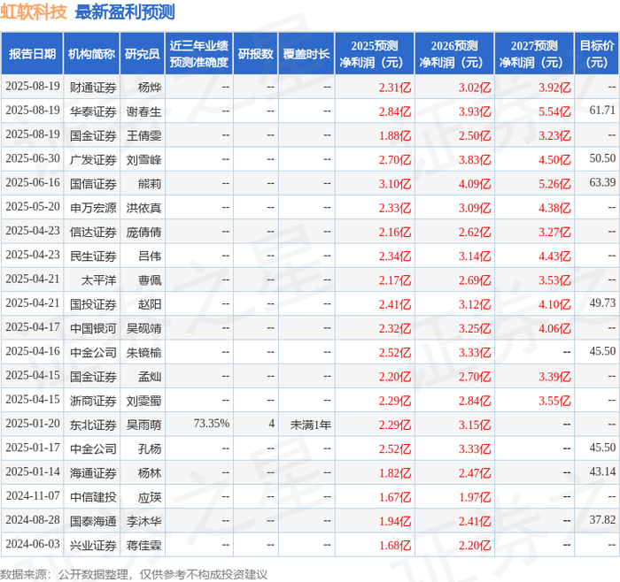This screenshot has width=620, height=582.
Task: Select 东北证券 institution cell
Action: coord(93,425)
